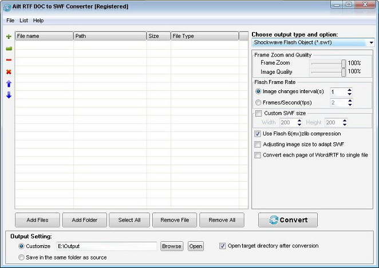Click the image changes interval input field
Image resolution: width=379 pixels, height=268 pixels.
pyautogui.click(x=338, y=92)
